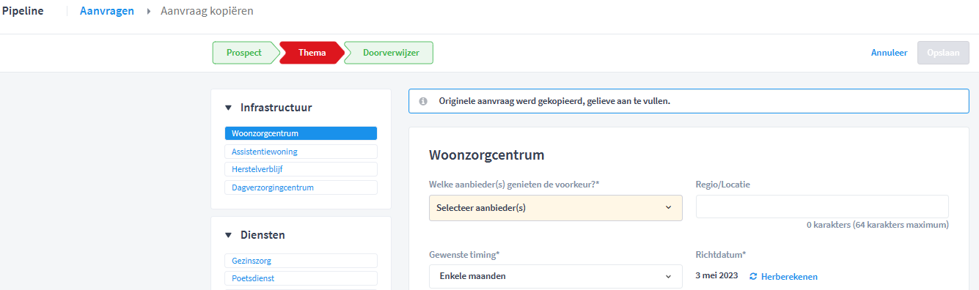This screenshot has width=979, height=290.
Task: Click the Opslaan button
Action: click(x=943, y=53)
